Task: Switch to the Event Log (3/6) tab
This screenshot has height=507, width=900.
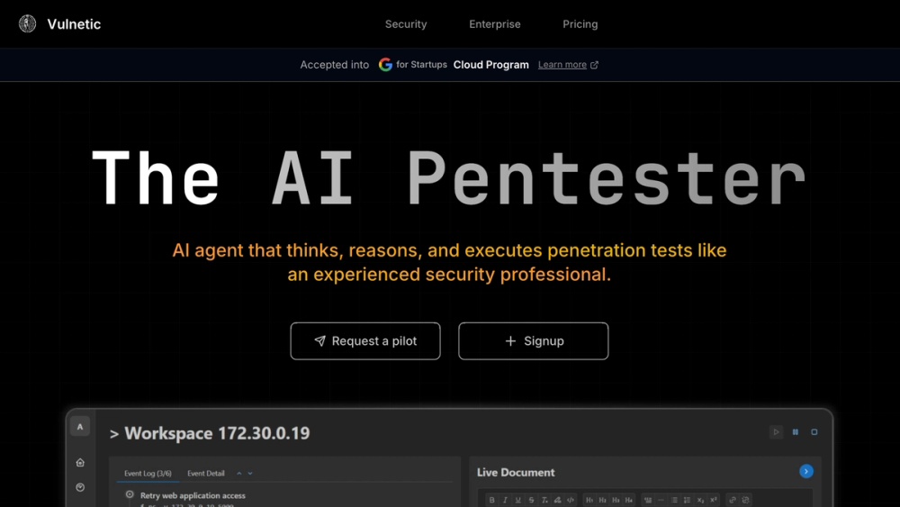Action: point(148,474)
